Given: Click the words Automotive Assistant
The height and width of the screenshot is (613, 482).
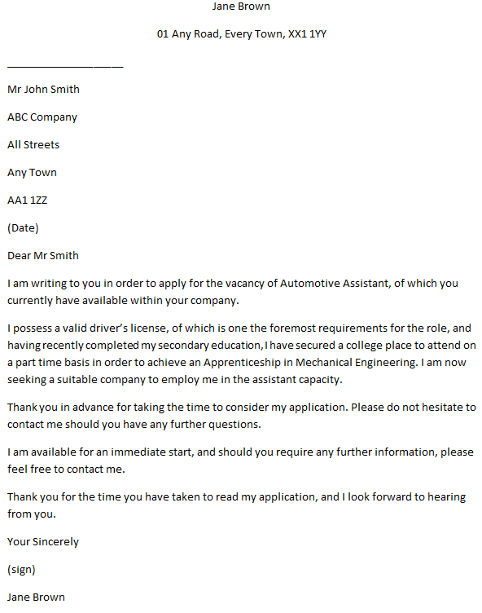Looking at the screenshot, I should 335,283.
